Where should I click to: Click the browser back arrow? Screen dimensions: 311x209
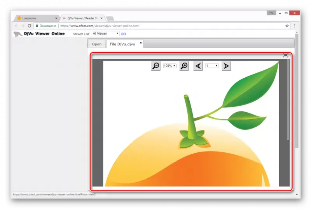coord(16,26)
